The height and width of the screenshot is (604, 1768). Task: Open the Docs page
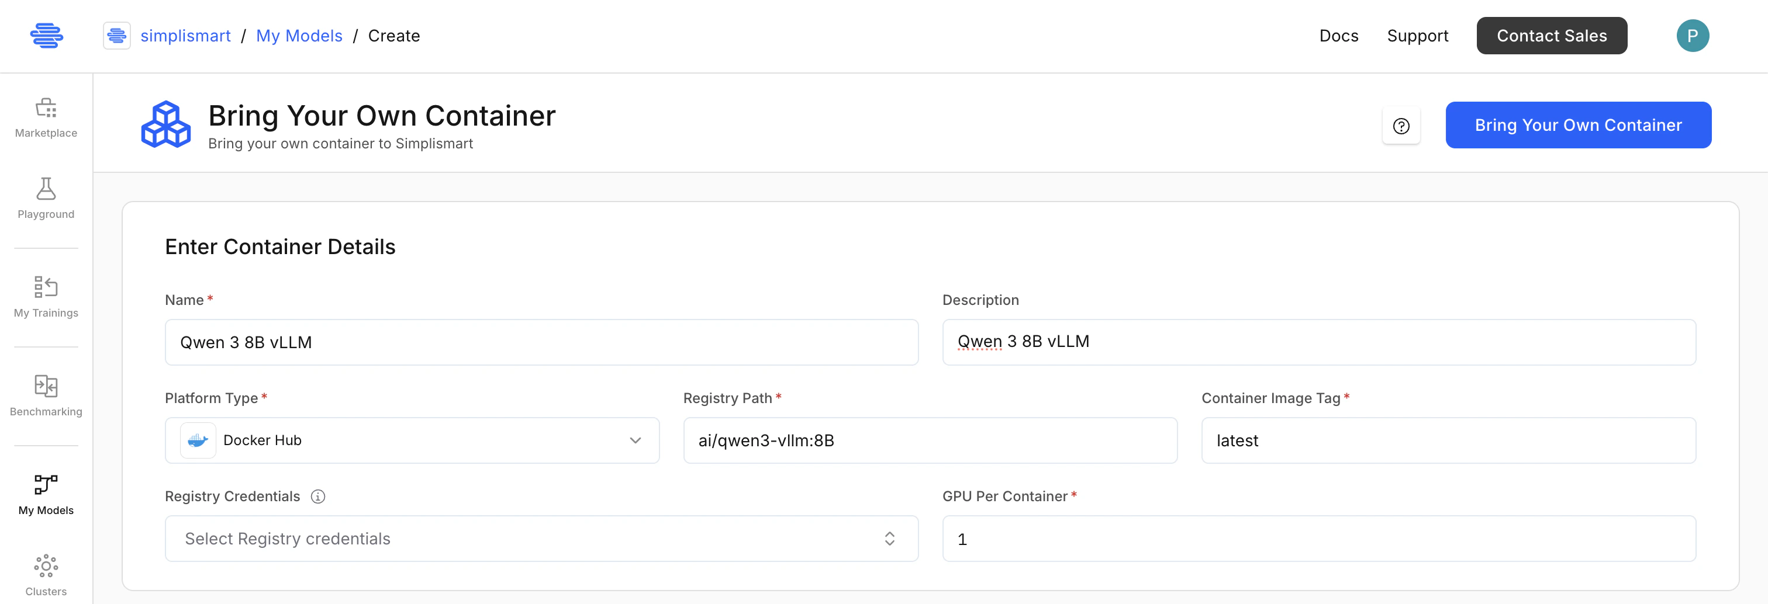pos(1338,35)
